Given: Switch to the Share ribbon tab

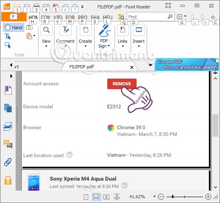Looking at the screenshot, I should click(95, 17).
